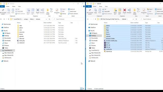Click Pin to Quick access in Upload window

click(90, 11)
